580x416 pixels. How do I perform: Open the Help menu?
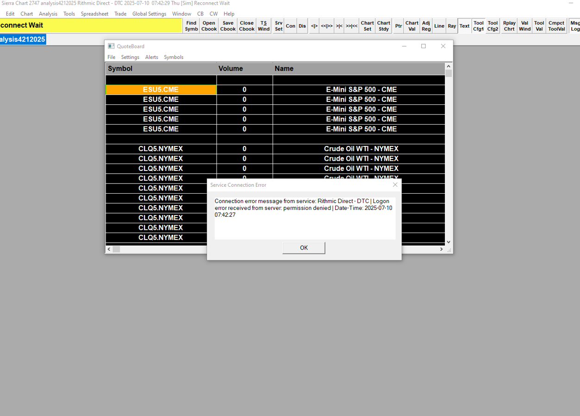click(x=229, y=14)
